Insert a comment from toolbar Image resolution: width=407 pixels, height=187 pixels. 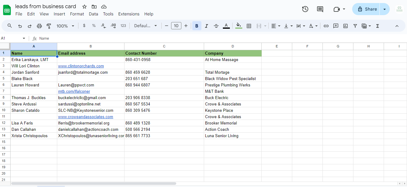coord(336,26)
